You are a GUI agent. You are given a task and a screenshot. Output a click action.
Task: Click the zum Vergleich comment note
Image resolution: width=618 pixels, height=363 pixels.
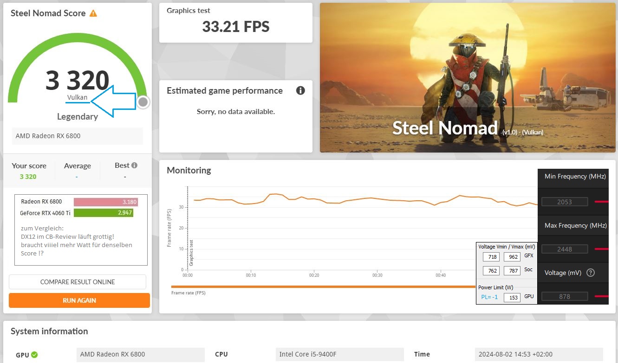(77, 241)
